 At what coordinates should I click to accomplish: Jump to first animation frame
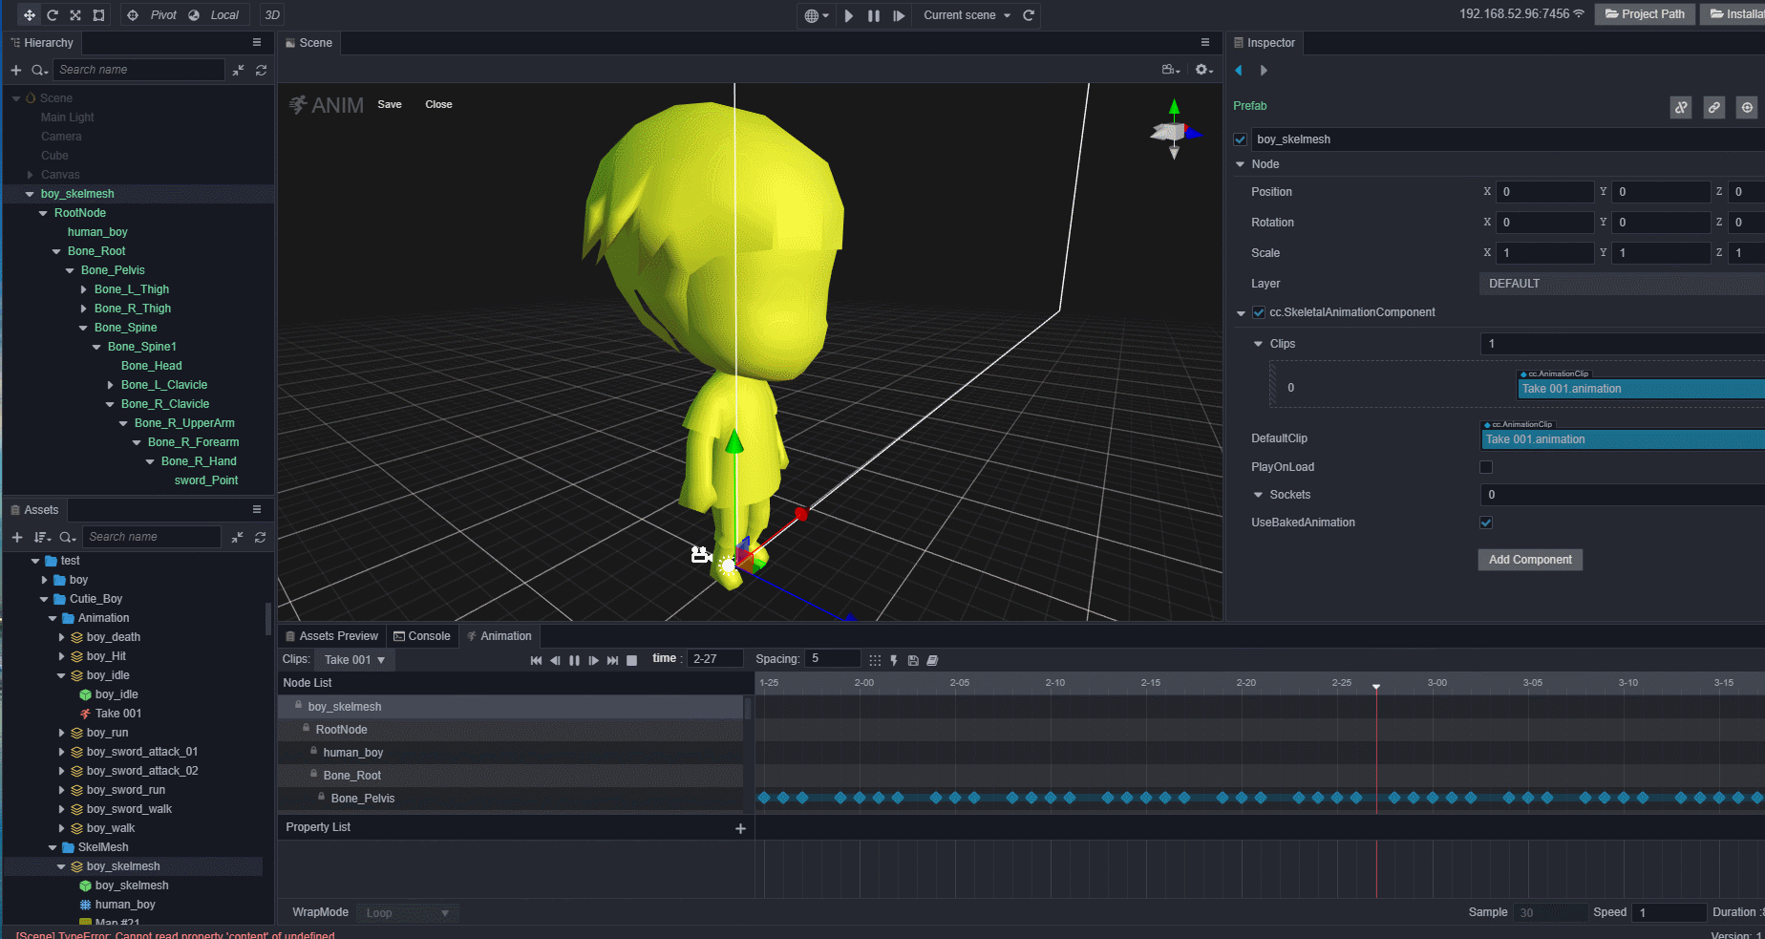pyautogui.click(x=536, y=660)
